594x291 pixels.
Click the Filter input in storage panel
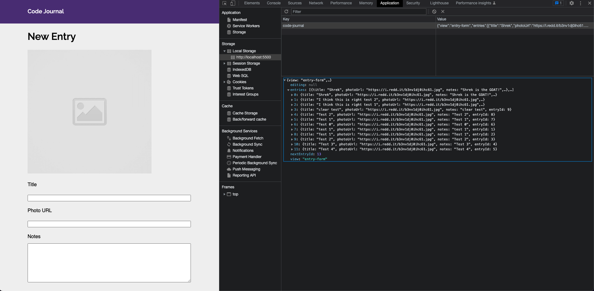359,12
